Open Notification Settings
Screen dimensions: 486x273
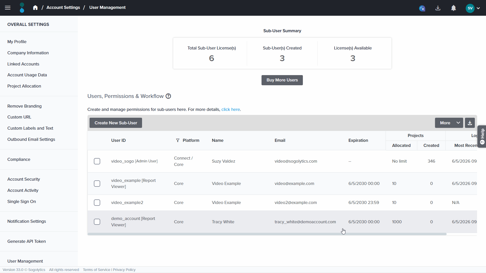[x=27, y=221]
